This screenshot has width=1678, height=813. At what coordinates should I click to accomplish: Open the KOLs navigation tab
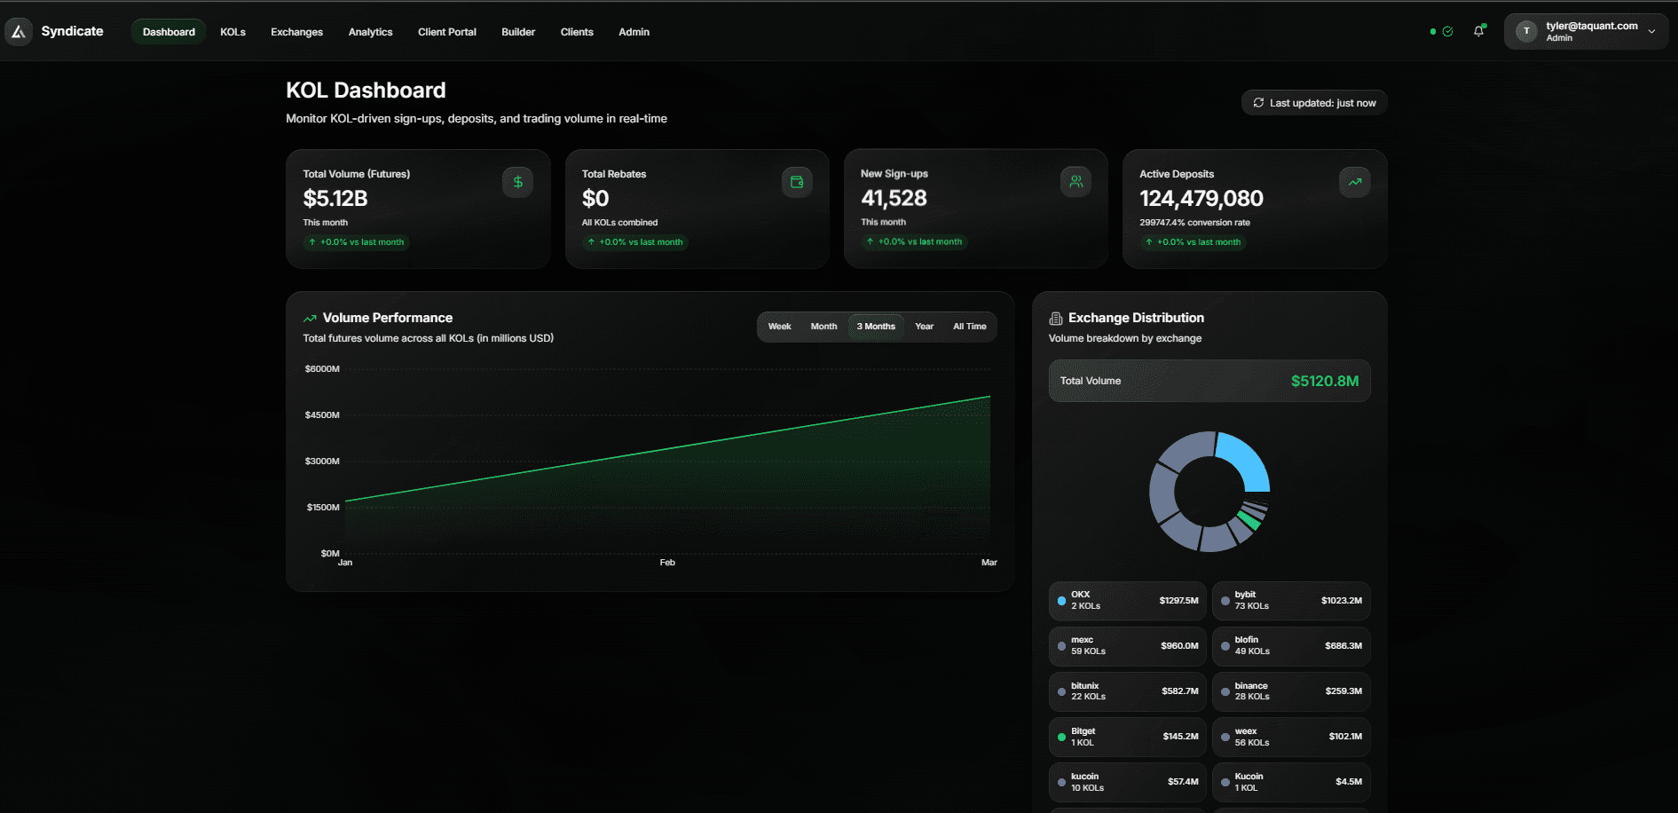click(x=232, y=32)
